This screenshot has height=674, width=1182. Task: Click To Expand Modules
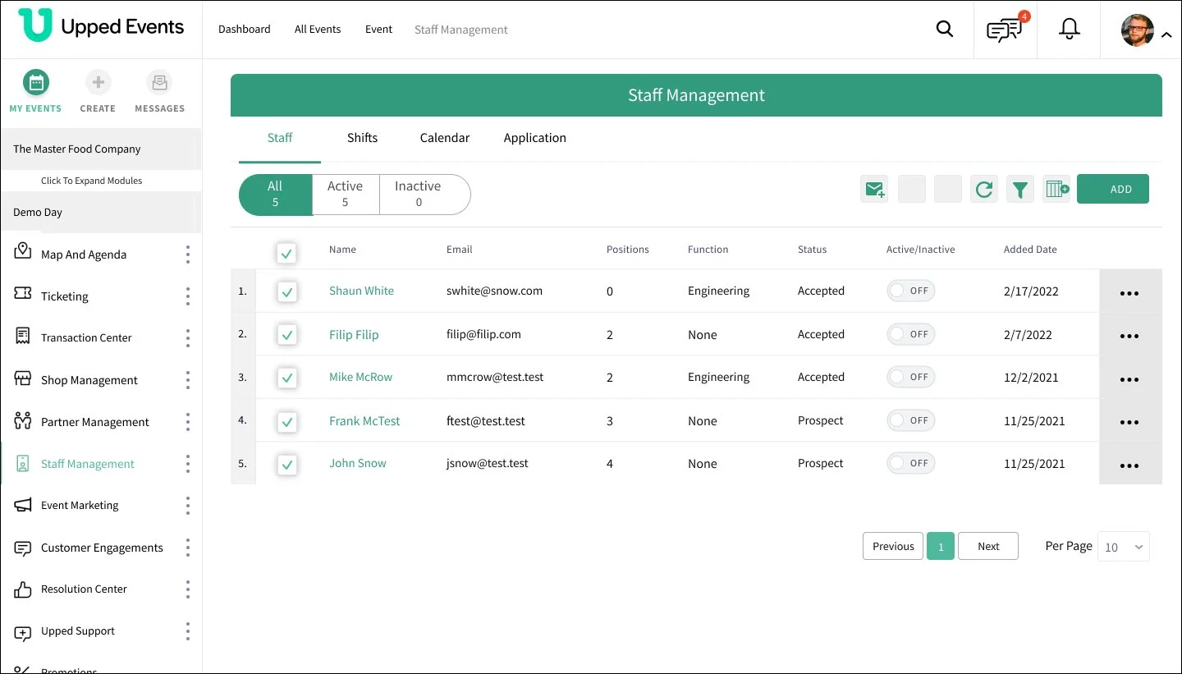92,181
